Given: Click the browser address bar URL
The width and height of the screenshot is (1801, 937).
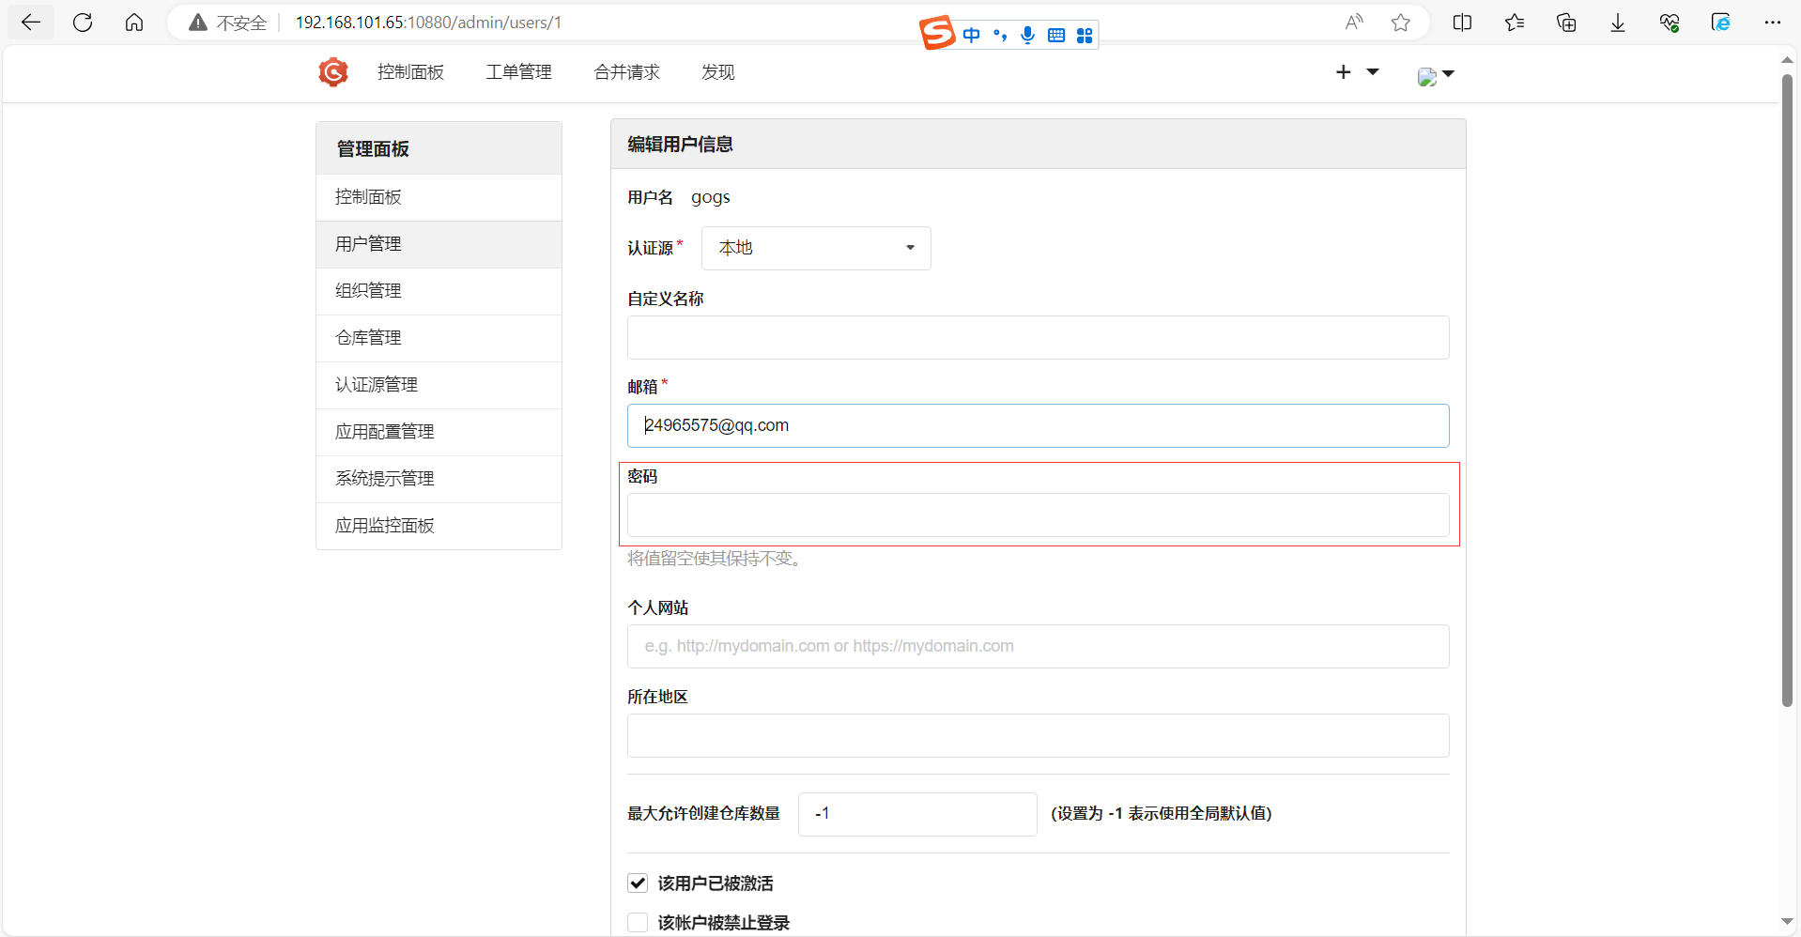Looking at the screenshot, I should click(x=428, y=23).
